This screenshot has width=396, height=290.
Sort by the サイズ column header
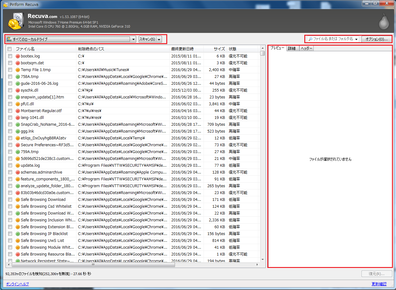click(215, 49)
